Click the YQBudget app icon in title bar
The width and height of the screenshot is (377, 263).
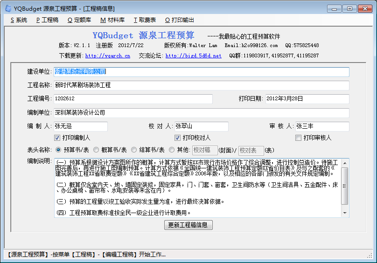pyautogui.click(x=8, y=9)
